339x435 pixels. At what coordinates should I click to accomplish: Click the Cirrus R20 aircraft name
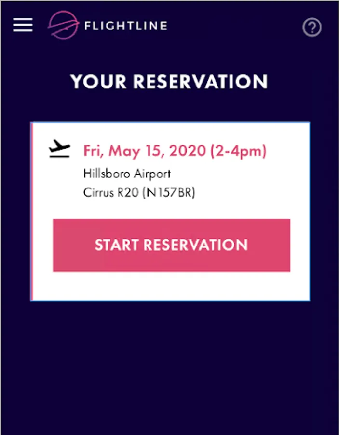pyautogui.click(x=111, y=192)
